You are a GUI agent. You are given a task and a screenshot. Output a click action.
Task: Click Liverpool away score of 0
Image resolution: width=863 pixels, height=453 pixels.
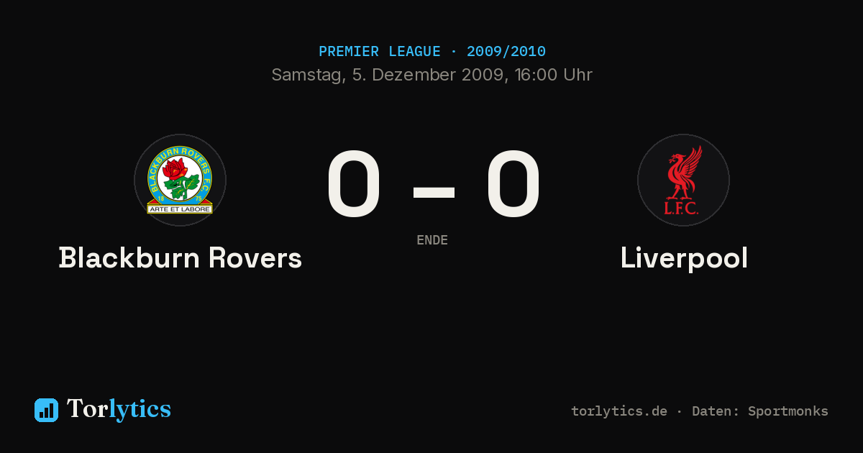pos(513,184)
